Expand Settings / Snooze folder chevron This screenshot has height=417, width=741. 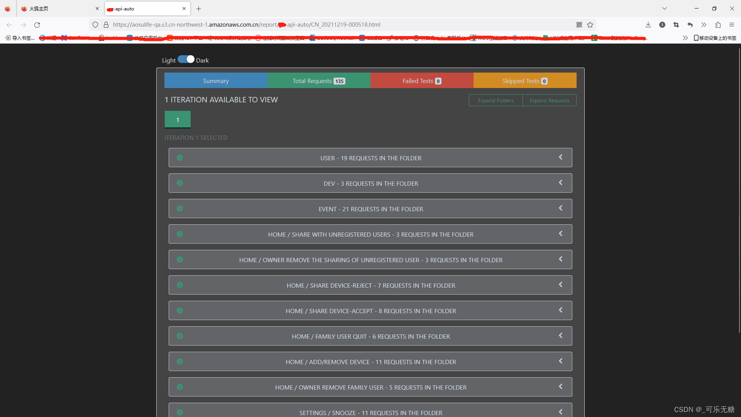point(561,412)
